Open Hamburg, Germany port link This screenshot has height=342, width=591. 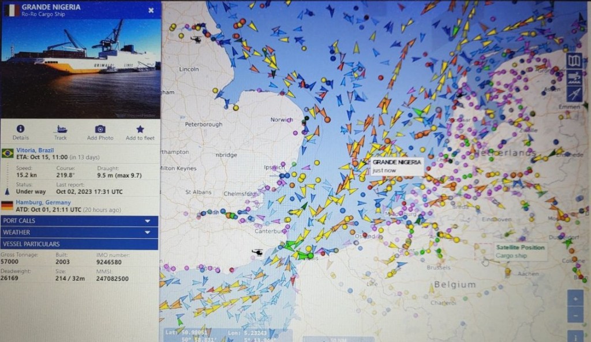point(43,203)
